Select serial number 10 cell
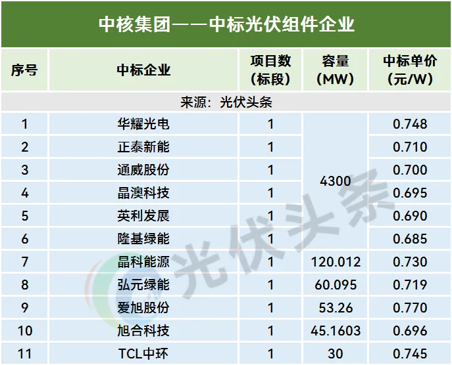Image resolution: width=452 pixels, height=365 pixels. click(24, 331)
